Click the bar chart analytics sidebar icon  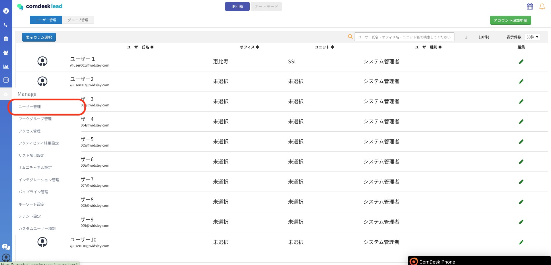click(x=6, y=67)
